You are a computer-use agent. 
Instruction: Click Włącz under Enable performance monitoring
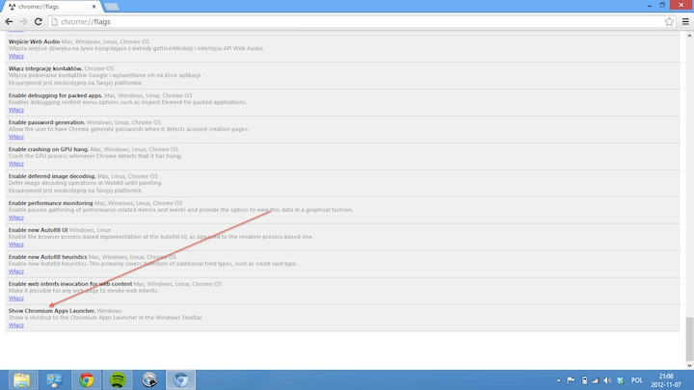point(16,218)
